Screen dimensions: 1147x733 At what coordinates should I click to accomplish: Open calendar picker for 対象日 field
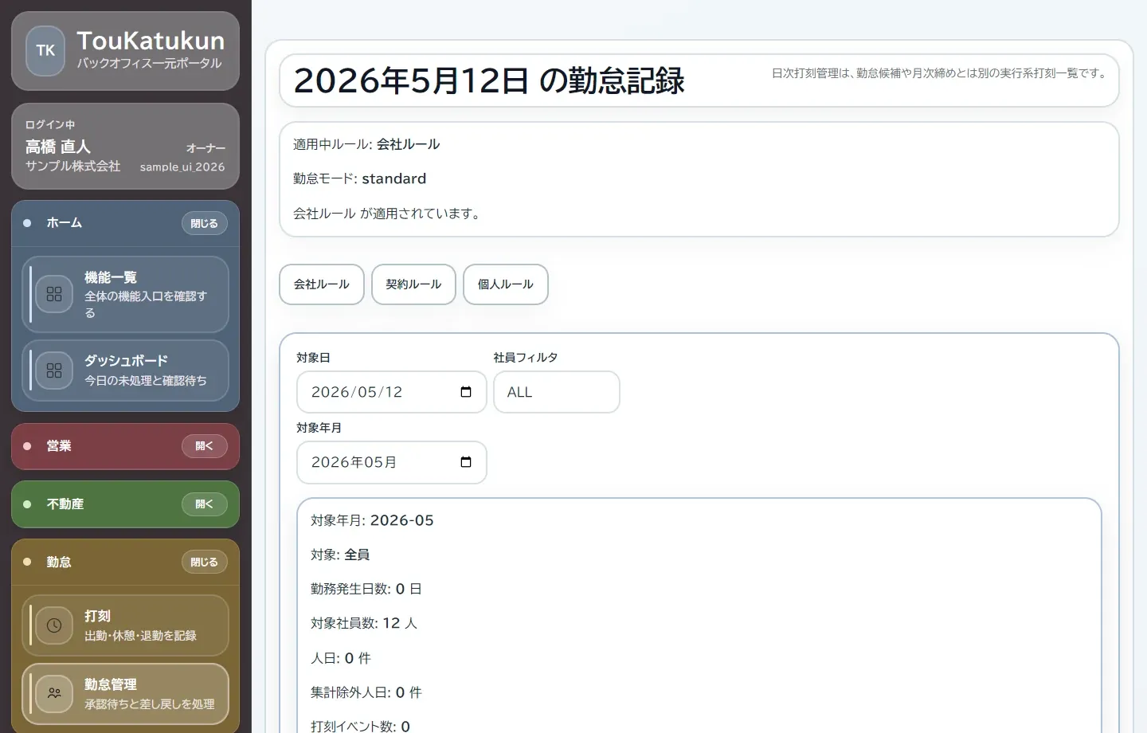pyautogui.click(x=466, y=392)
